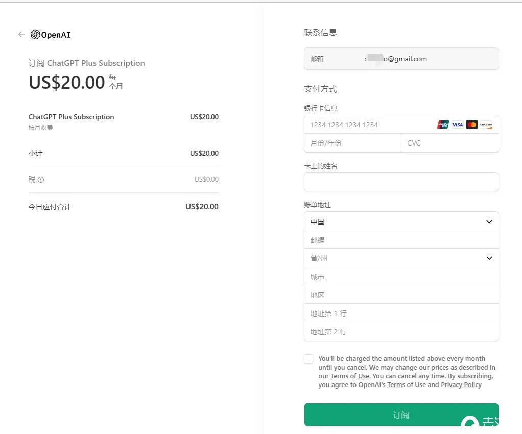Open the Privacy Policy link
Screen dimensions: 522x434
coord(461,385)
